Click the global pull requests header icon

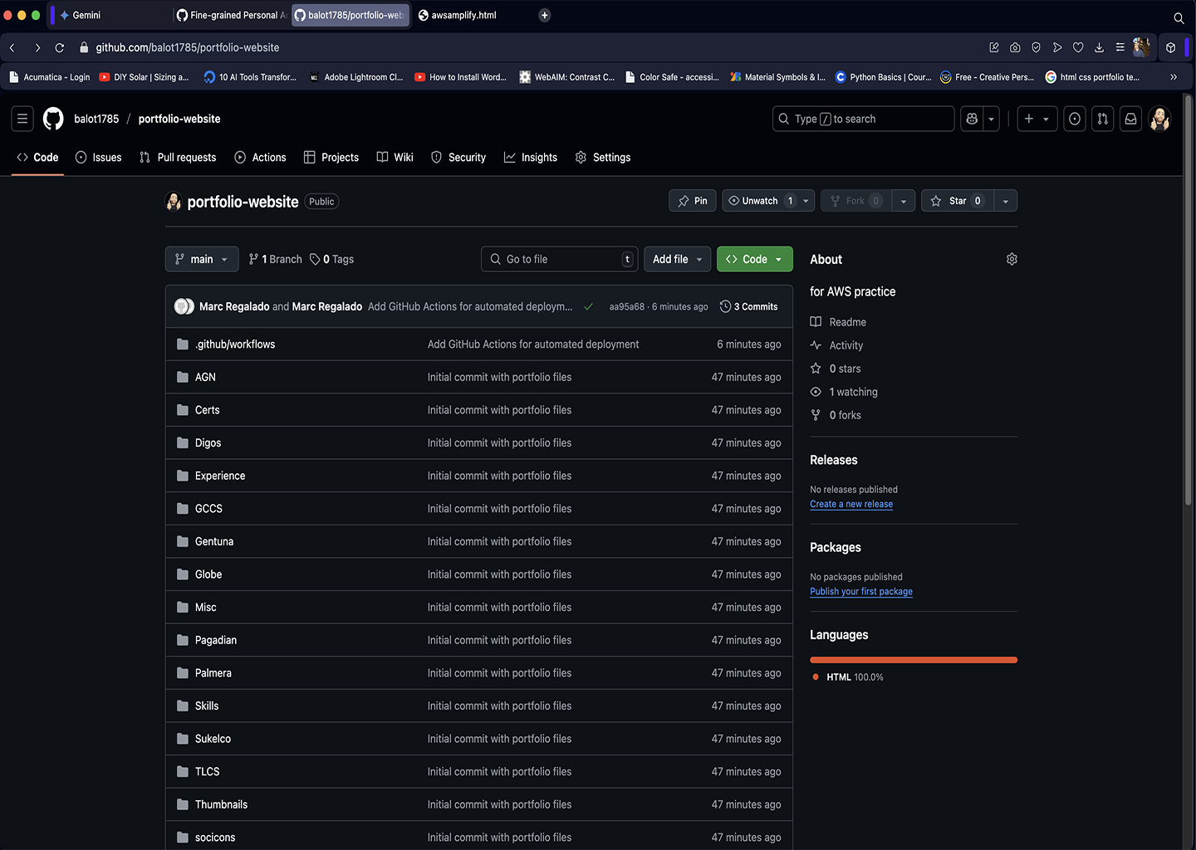pyautogui.click(x=1102, y=119)
